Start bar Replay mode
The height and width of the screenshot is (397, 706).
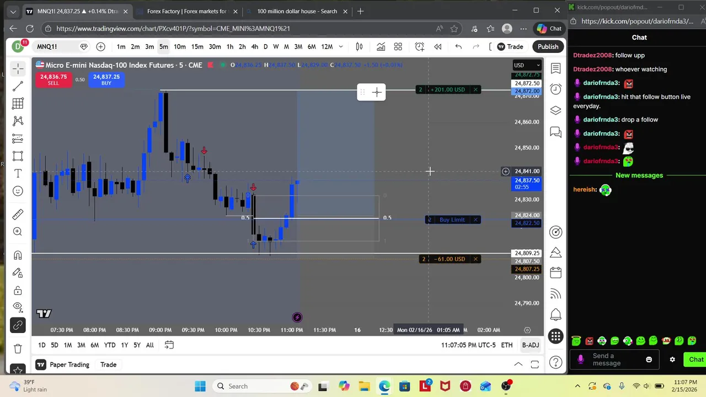(437, 47)
